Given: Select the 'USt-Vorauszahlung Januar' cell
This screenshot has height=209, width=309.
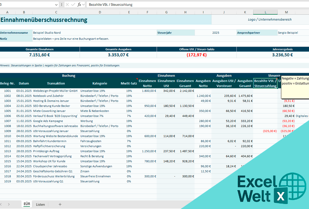Looking at the screenshot, I should point(56,131).
